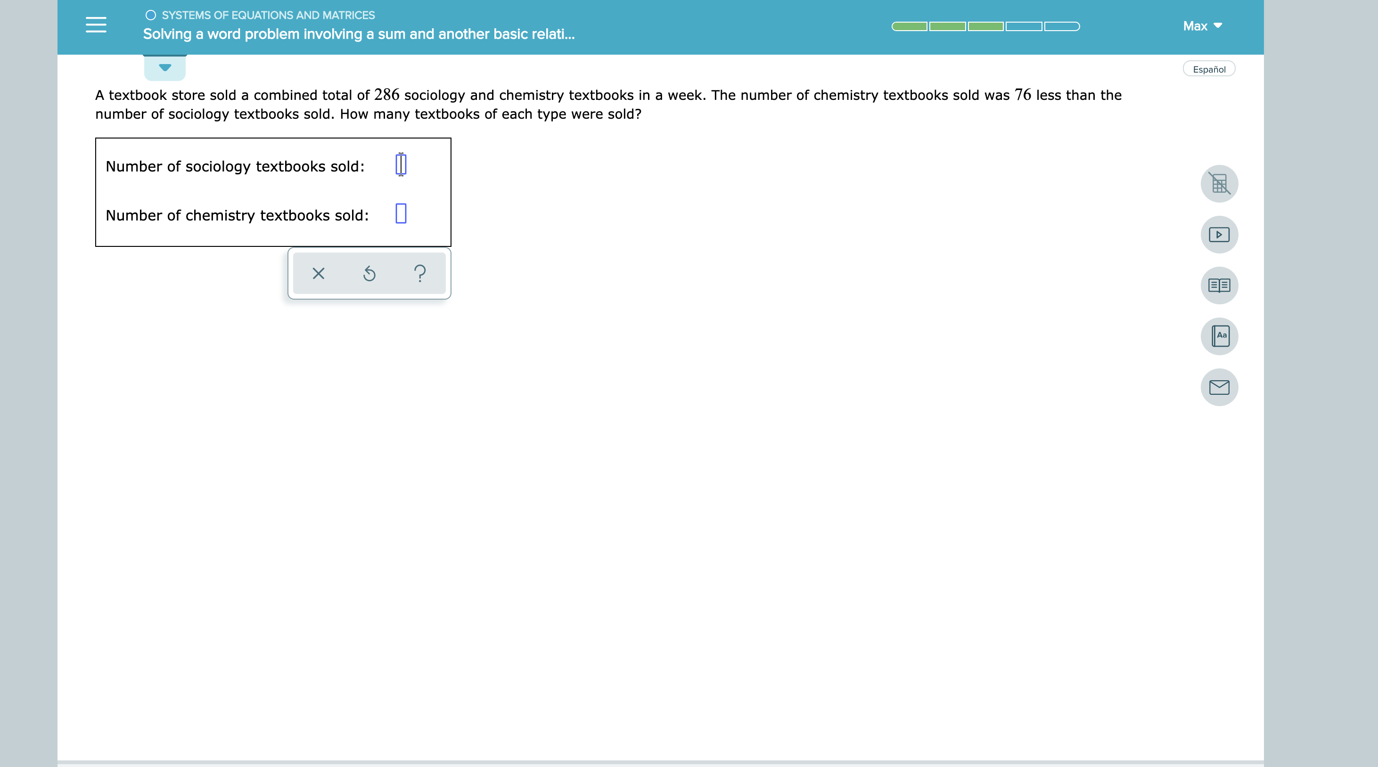Viewport: 1378px width, 767px height.
Task: Click the chemistry textbooks answer field
Action: (401, 213)
